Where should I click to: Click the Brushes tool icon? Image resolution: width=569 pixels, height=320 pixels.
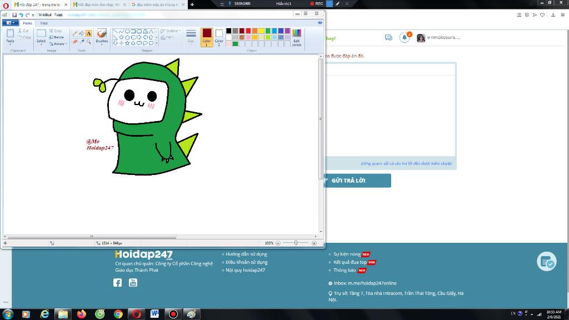[102, 33]
